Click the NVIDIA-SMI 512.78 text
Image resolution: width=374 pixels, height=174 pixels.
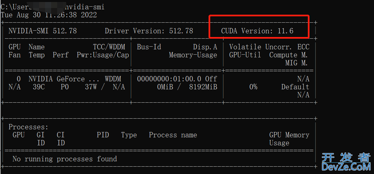pos(42,31)
